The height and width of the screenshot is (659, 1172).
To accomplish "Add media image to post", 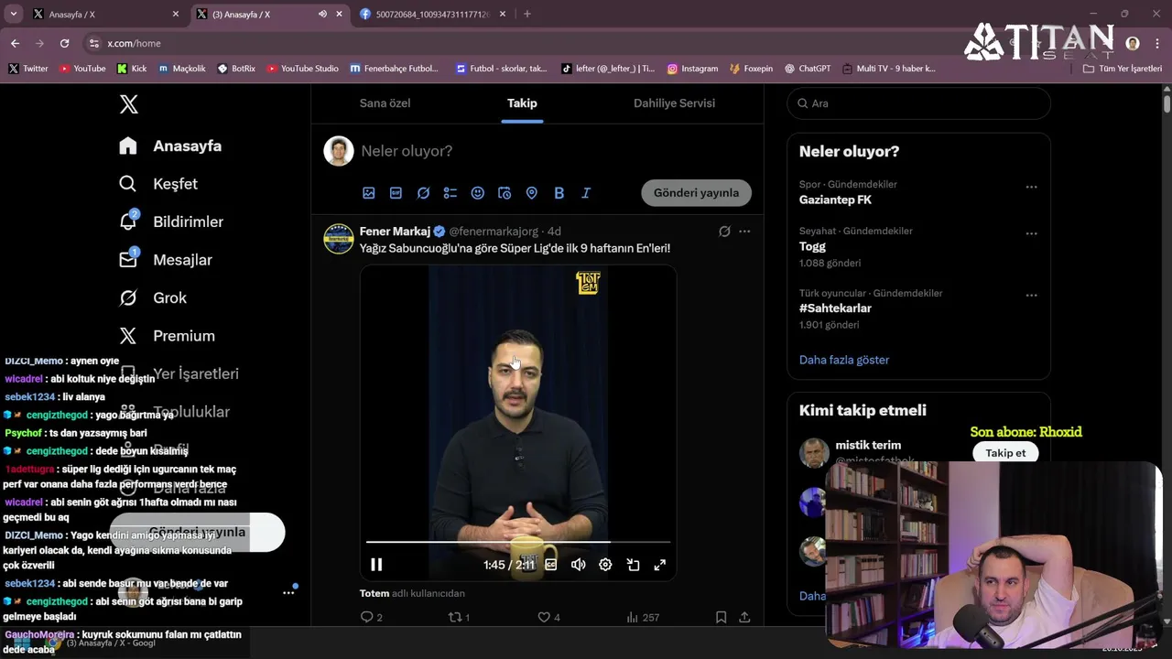I will [369, 193].
